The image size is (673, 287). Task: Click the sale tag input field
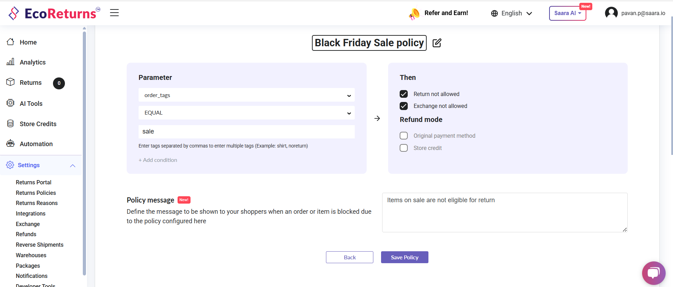246,131
